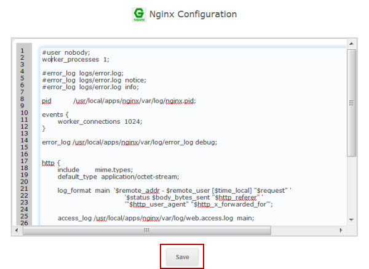
Task: Click the 'http {' line
Action: pos(51,163)
